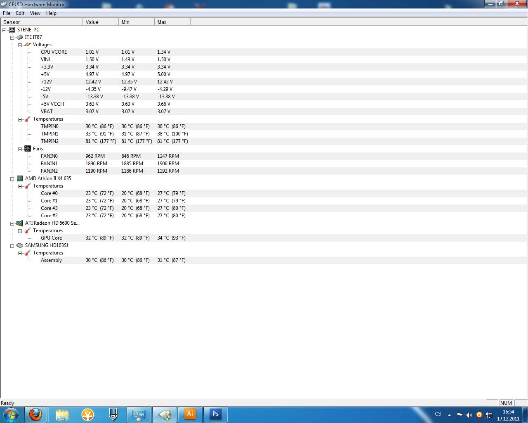Click the AMD Athlon processor icon

coord(20,178)
